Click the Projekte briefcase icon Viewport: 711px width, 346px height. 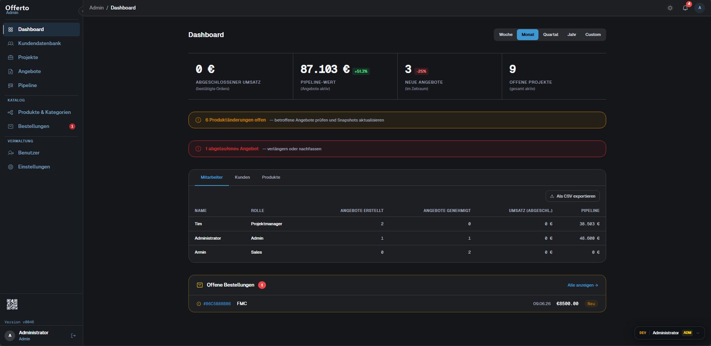[11, 57]
